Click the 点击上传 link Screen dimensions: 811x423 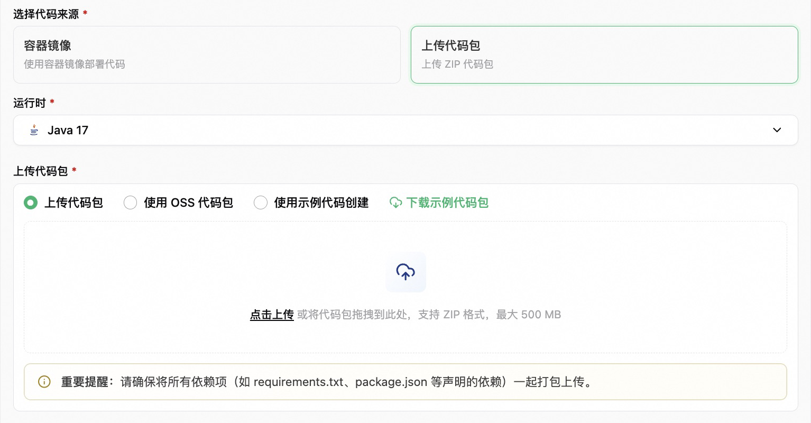(x=272, y=315)
